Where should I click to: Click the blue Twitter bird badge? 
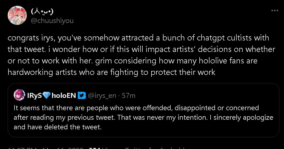pyautogui.click(x=82, y=95)
